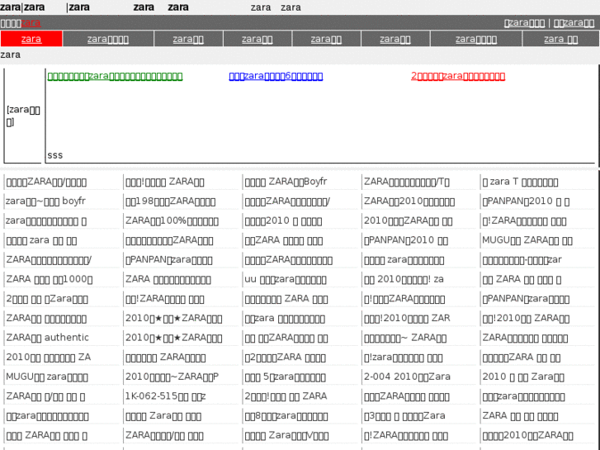Open listing '2 ! ZARA' with exclamation
This screenshot has width=600, height=450.
pos(286,396)
